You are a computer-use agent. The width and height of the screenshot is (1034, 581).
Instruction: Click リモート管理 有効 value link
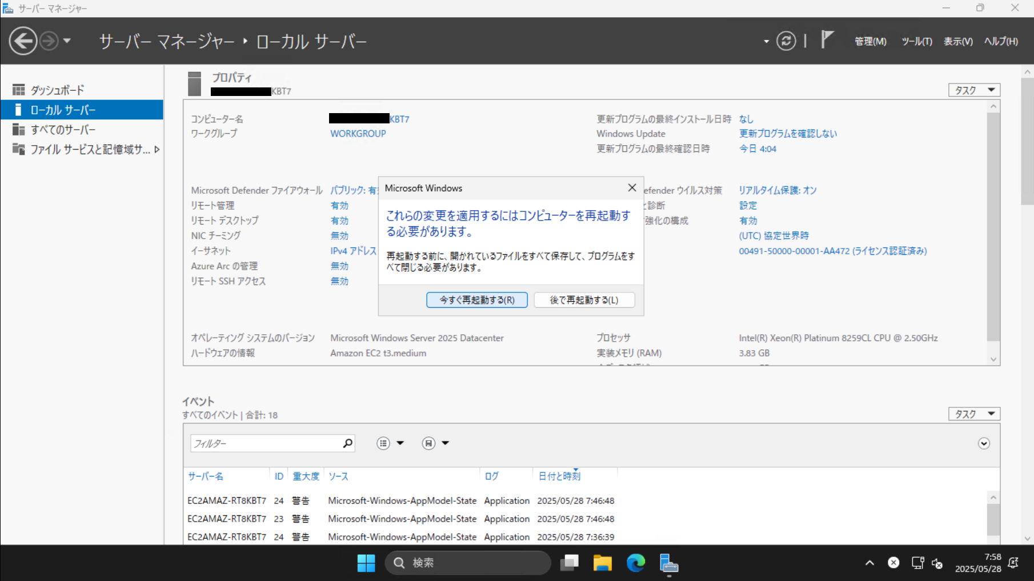coord(339,206)
